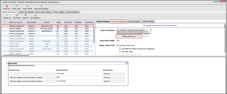Select the Column Settings tab
Screen dimensions: 227x94
[x=103, y=21]
